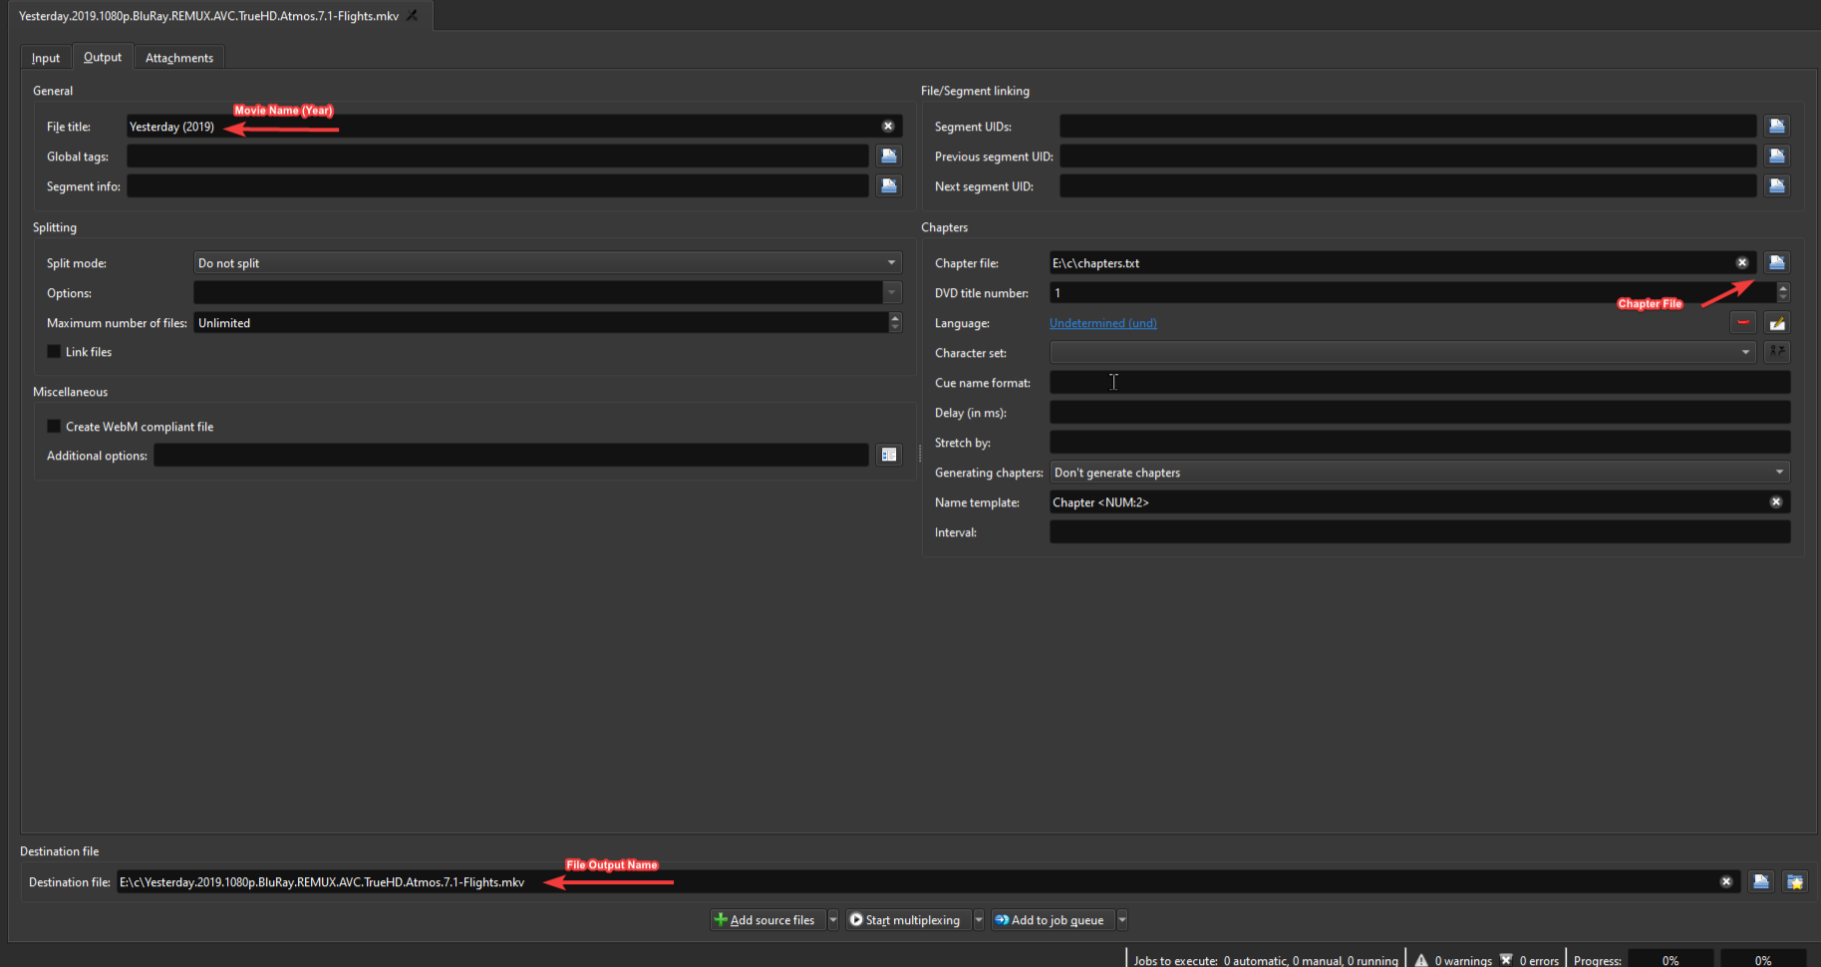Viewport: 1821px width, 967px height.
Task: Click the Undetermined (und) language link
Action: pos(1102,323)
